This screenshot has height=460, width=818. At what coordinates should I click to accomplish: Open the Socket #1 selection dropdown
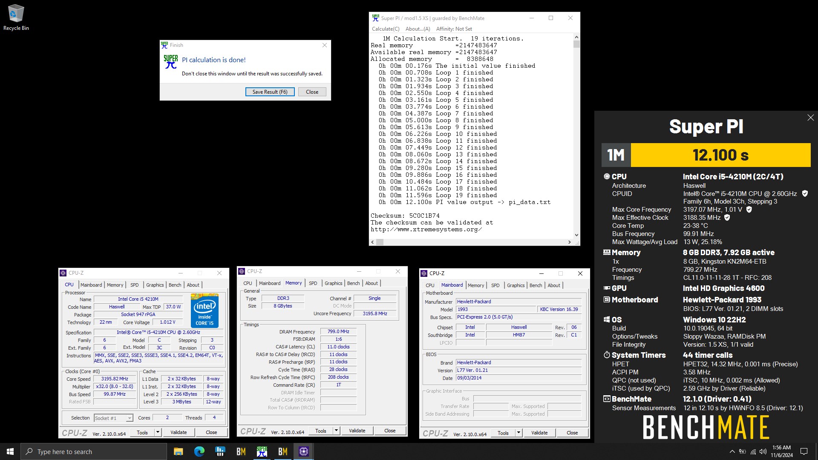tap(114, 418)
